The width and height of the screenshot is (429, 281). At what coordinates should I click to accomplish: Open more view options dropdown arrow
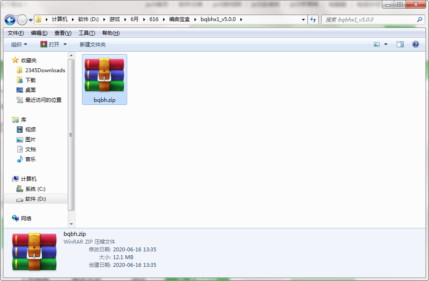(386, 44)
